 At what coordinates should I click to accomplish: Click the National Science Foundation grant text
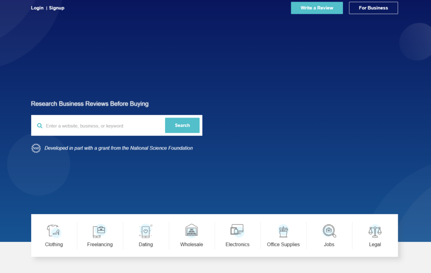tap(120, 148)
